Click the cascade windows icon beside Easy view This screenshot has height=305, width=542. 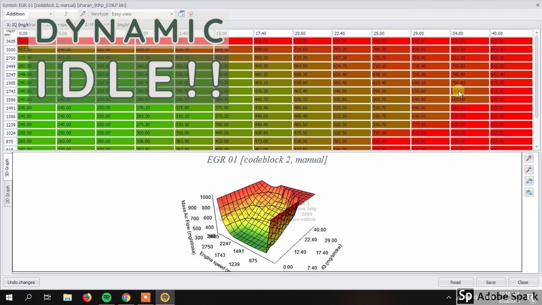[181, 14]
